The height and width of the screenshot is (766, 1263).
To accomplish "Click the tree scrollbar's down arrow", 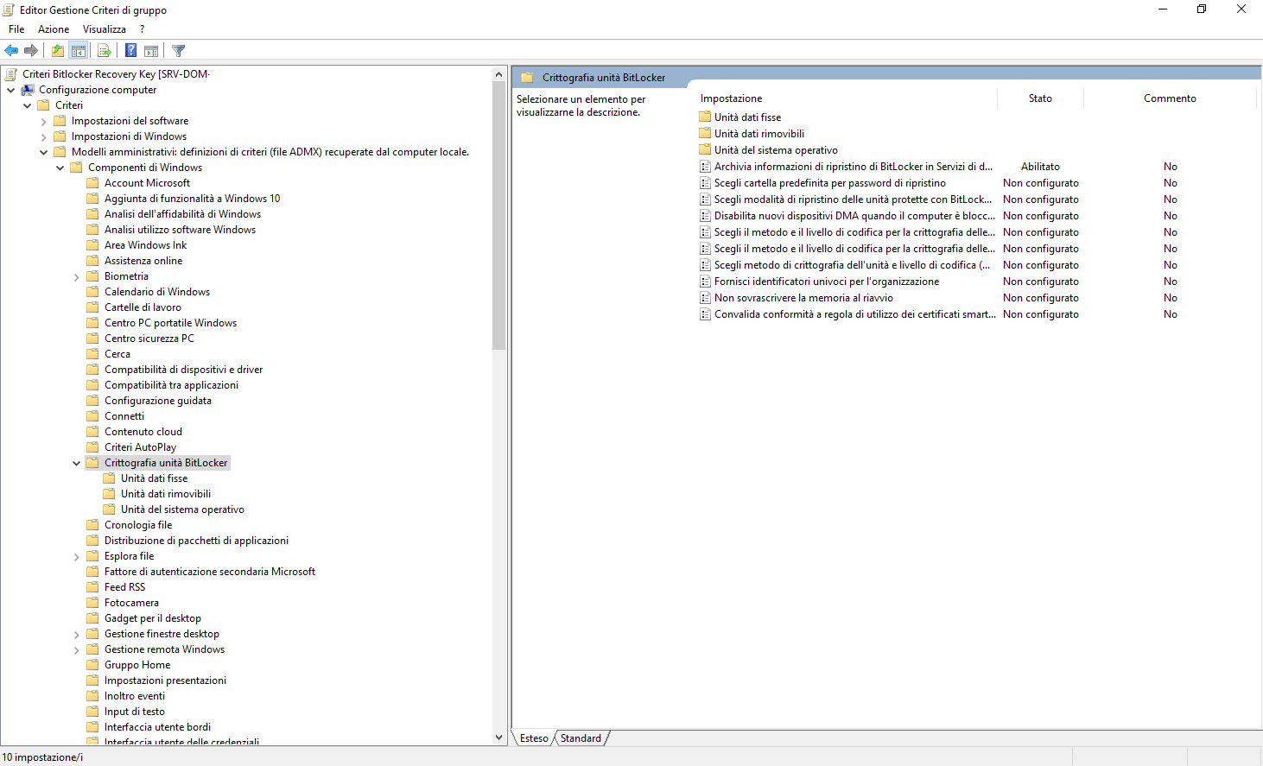I will [498, 736].
